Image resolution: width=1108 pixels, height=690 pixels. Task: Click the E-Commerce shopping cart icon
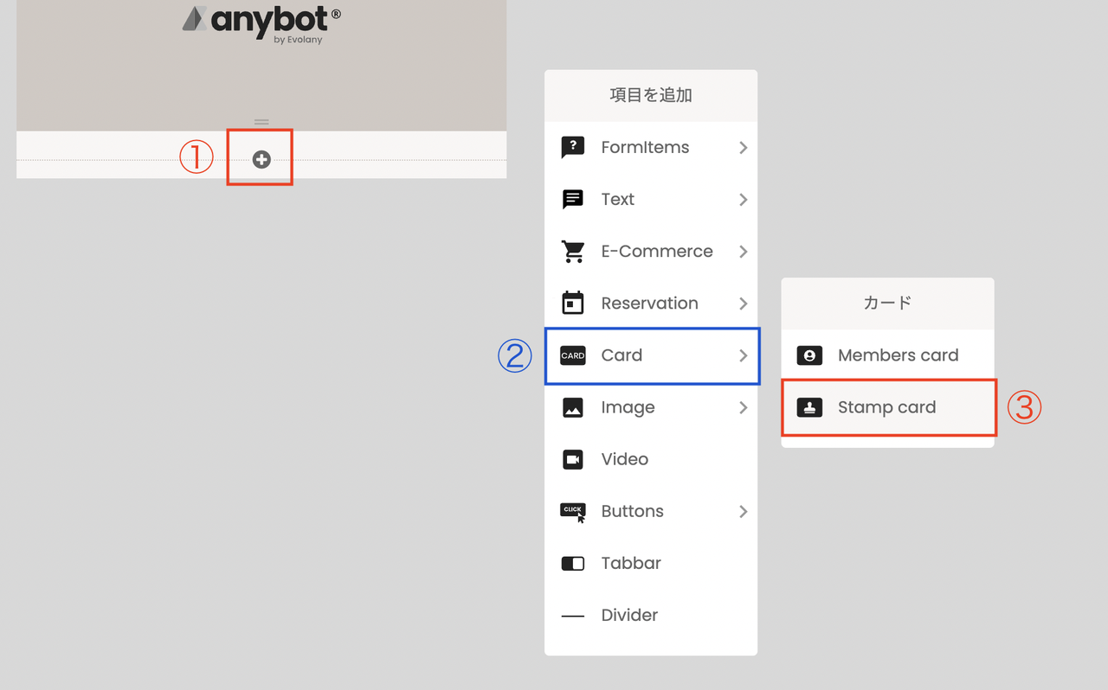(573, 252)
